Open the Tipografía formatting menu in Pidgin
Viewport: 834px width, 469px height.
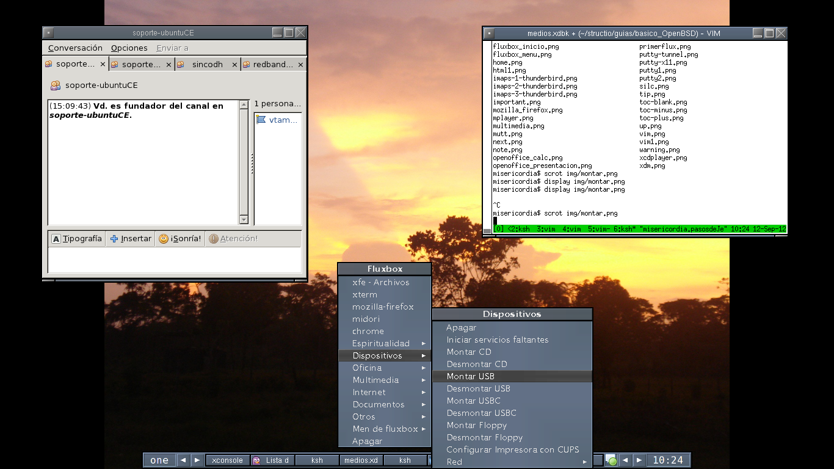tap(77, 239)
